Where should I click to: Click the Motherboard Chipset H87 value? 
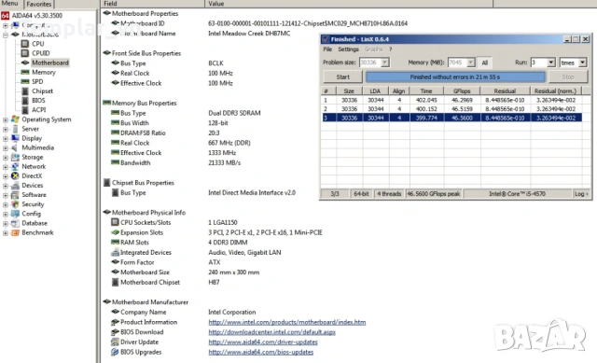coord(214,282)
